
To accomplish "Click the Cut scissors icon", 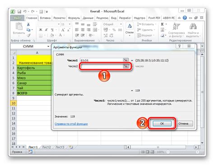I will 28,24.
